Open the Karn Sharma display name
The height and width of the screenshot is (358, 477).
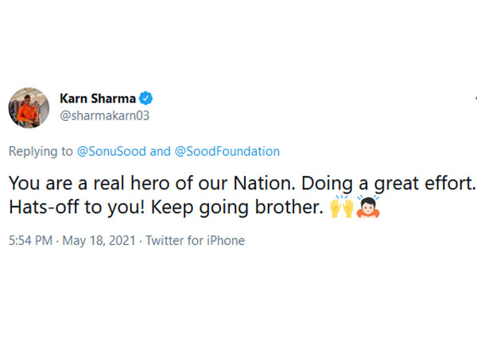click(x=97, y=99)
